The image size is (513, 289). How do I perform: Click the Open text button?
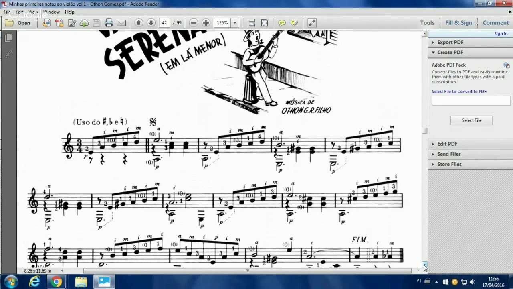24,23
